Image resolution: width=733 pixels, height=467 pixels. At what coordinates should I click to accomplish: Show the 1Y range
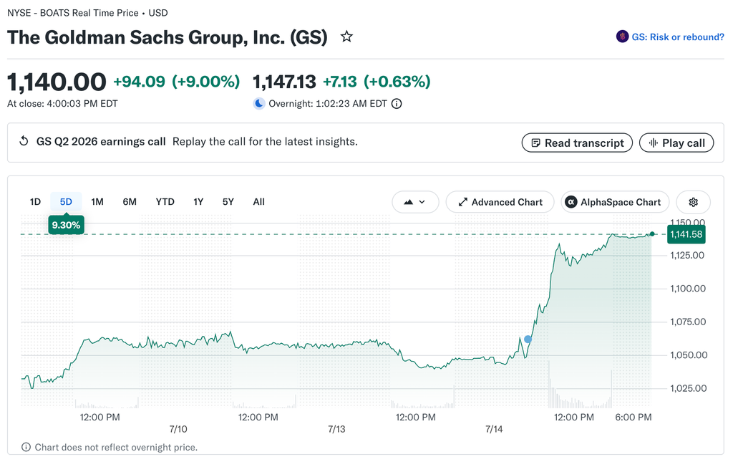(198, 202)
